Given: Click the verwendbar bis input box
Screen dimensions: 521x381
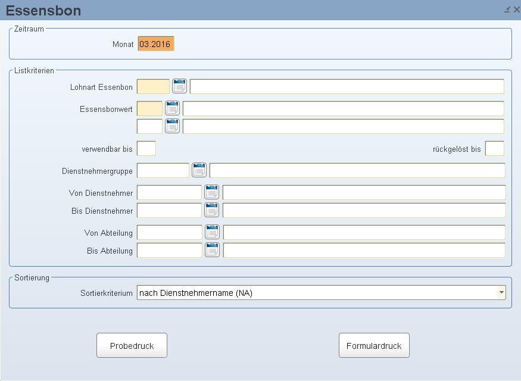Looking at the screenshot, I should [146, 148].
